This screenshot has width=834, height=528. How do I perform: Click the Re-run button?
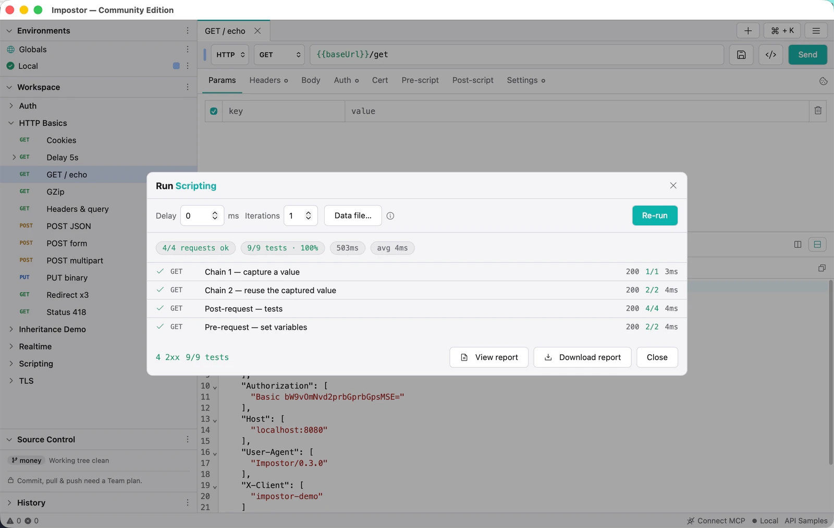(655, 215)
